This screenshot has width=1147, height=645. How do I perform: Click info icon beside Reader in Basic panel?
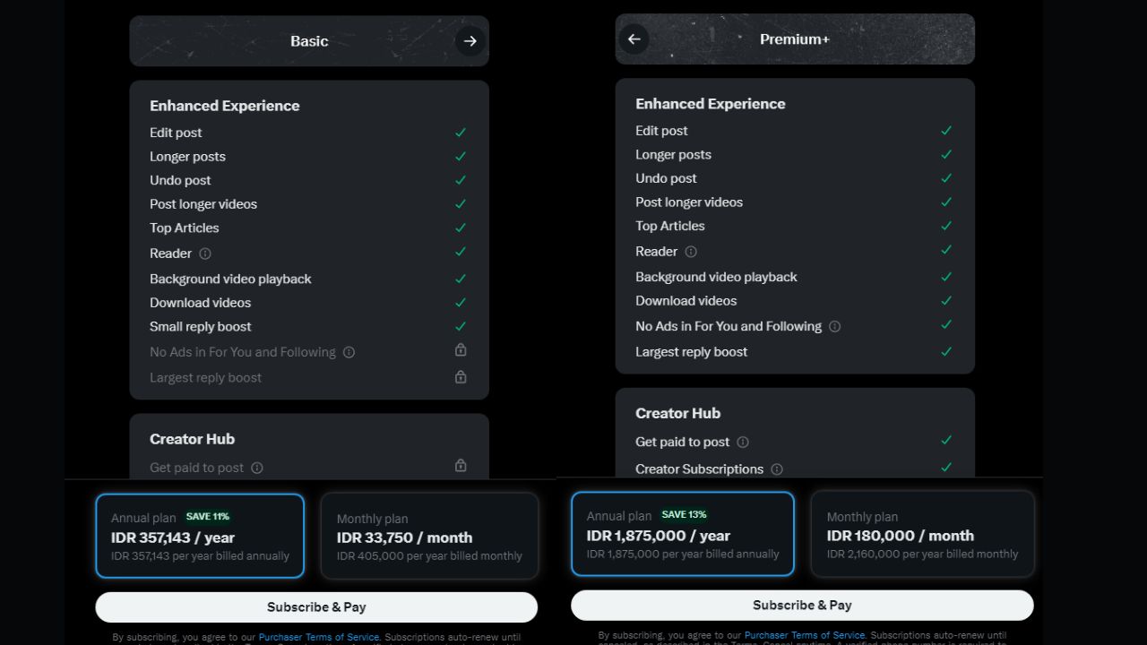[205, 254]
